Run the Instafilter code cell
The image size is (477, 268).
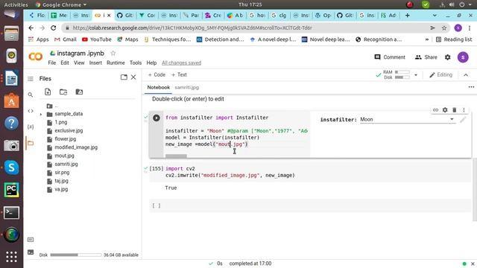(x=157, y=118)
